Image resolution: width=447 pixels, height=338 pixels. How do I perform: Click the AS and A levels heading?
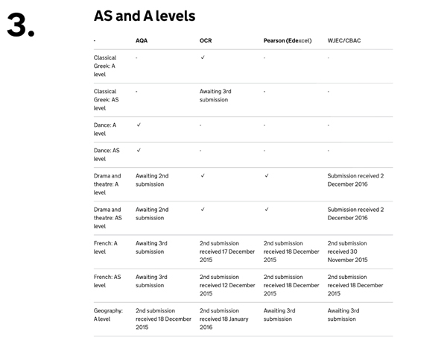(145, 16)
